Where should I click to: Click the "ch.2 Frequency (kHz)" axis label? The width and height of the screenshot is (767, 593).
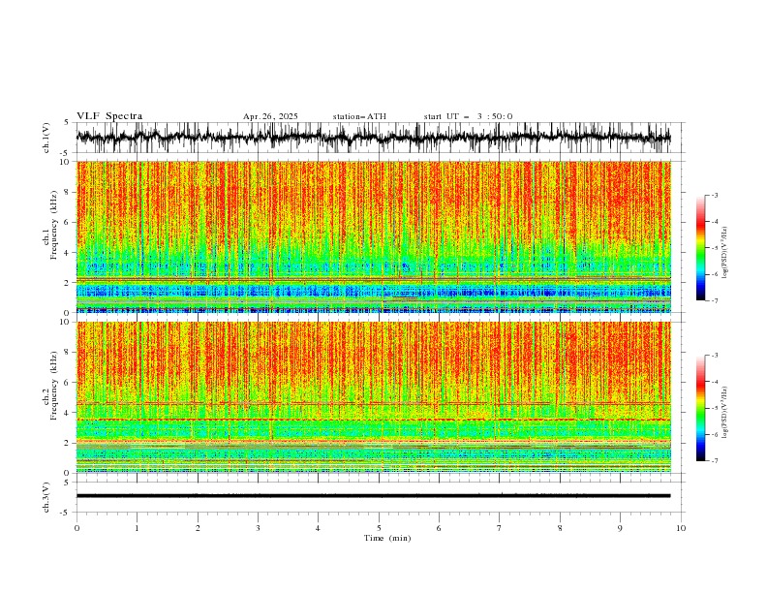pos(50,386)
